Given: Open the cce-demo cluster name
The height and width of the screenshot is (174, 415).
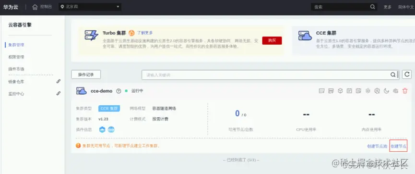Looking at the screenshot, I should coord(101,91).
